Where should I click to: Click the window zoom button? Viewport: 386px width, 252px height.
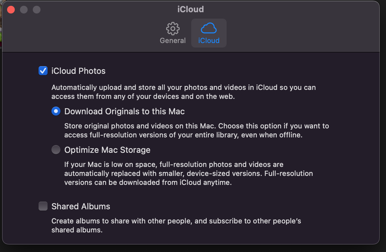coord(37,10)
